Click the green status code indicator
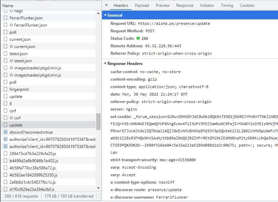278x202 pixels. 138,38
